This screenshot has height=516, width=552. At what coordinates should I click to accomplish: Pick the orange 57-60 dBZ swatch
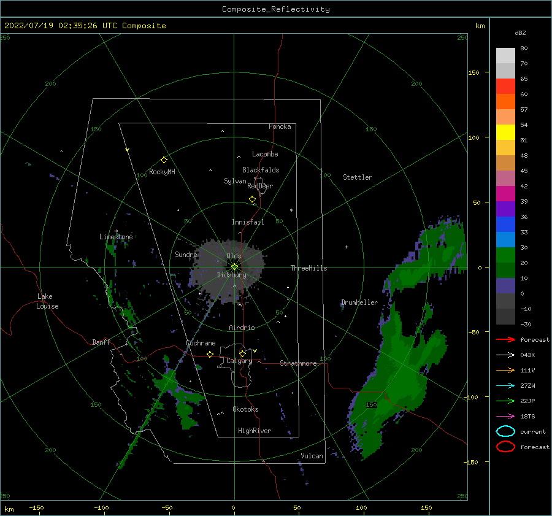click(x=505, y=102)
